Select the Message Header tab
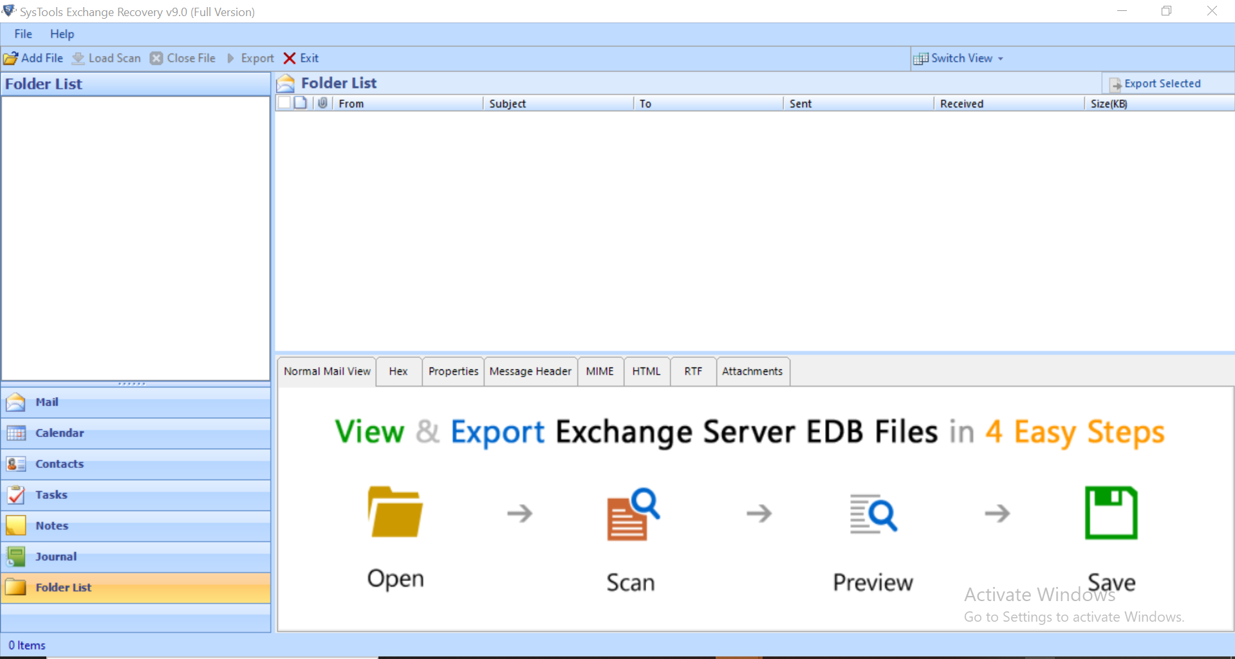The width and height of the screenshot is (1235, 659). 530,371
